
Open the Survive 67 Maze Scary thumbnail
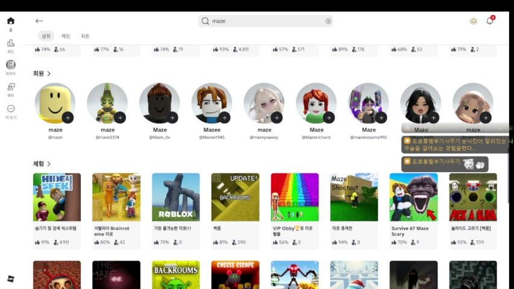coord(413,197)
